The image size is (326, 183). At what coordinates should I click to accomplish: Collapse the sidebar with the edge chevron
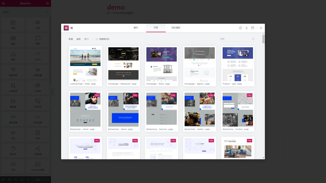[x=52, y=92]
